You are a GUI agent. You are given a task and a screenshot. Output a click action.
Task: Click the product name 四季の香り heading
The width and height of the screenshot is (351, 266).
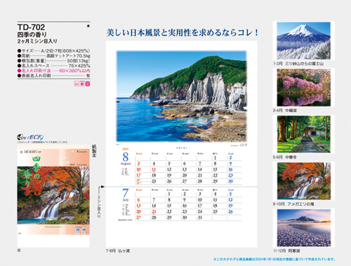[x=32, y=35]
